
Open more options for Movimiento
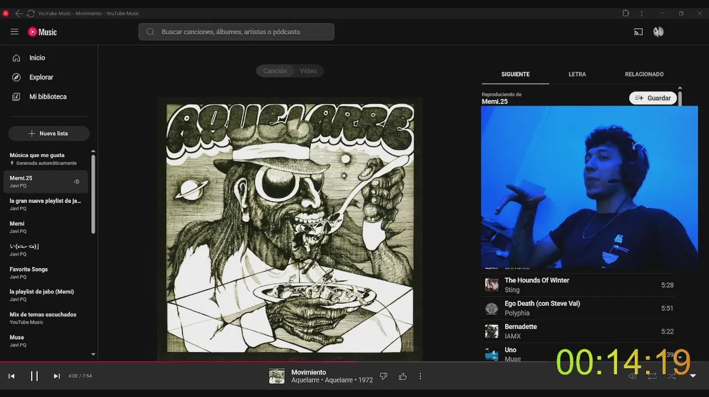(x=420, y=376)
